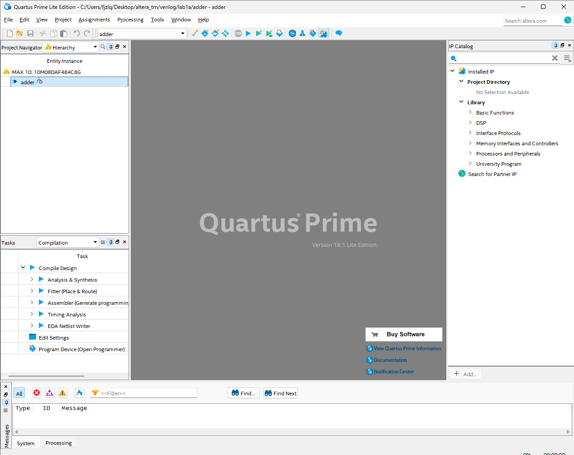
Task: Open the Platform Designer toolbar icon
Action: 323,33
